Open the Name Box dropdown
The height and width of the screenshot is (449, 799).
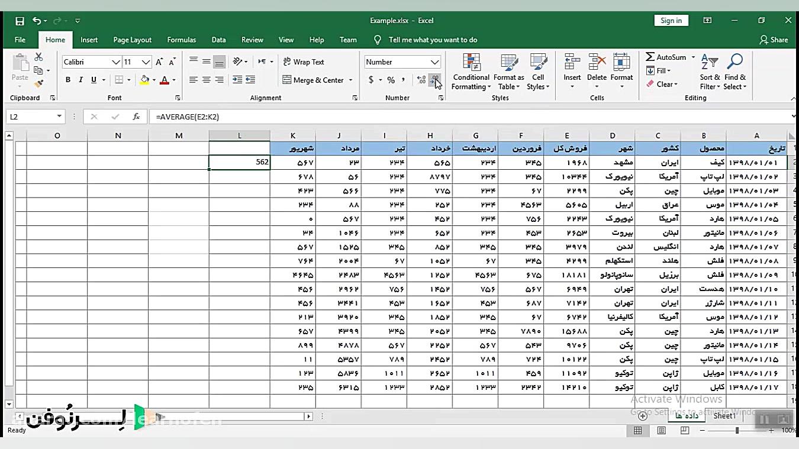[x=59, y=117]
